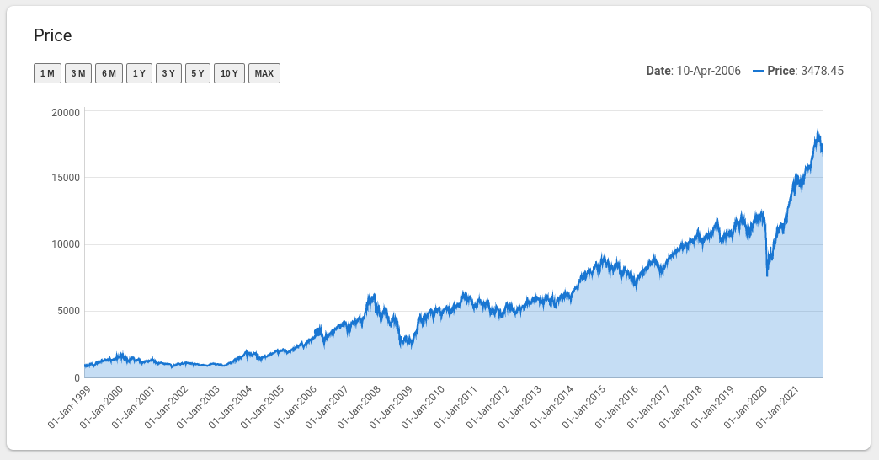The height and width of the screenshot is (460, 879).
Task: Click the 01-Jan-2012 x-axis label
Action: pyautogui.click(x=487, y=407)
